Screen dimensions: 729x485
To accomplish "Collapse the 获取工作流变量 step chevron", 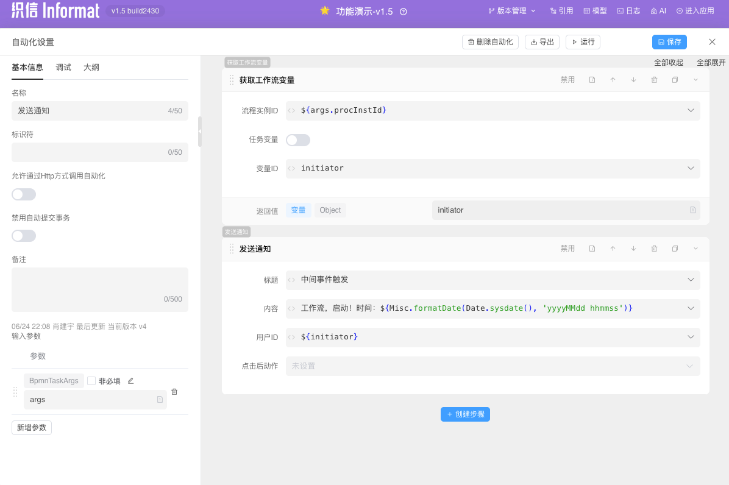I will 695,80.
